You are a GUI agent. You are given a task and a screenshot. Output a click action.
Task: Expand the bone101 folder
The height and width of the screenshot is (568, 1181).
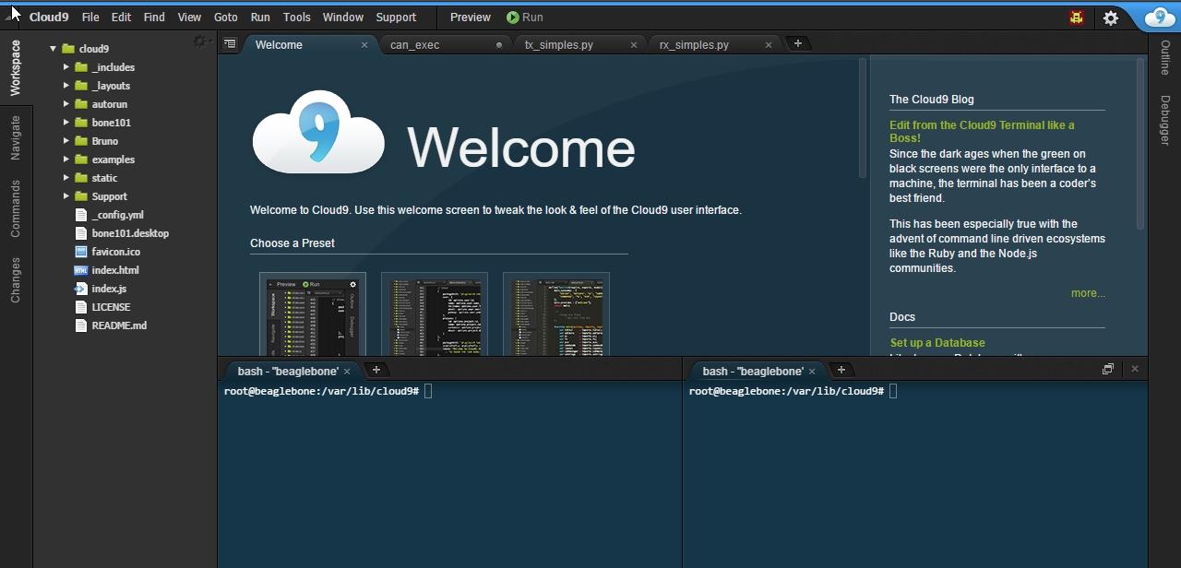click(x=66, y=123)
